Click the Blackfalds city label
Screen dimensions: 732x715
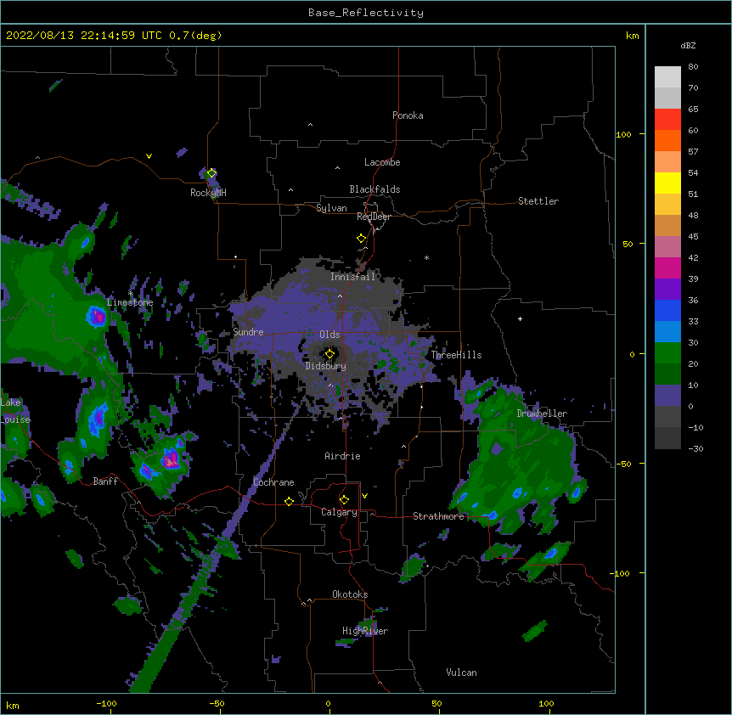pyautogui.click(x=374, y=189)
